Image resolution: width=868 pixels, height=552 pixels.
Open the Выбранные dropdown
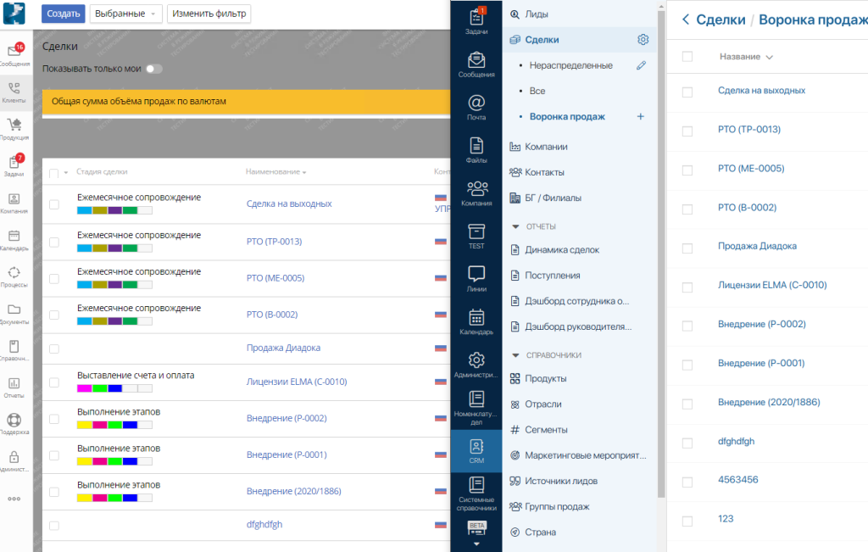pos(125,14)
